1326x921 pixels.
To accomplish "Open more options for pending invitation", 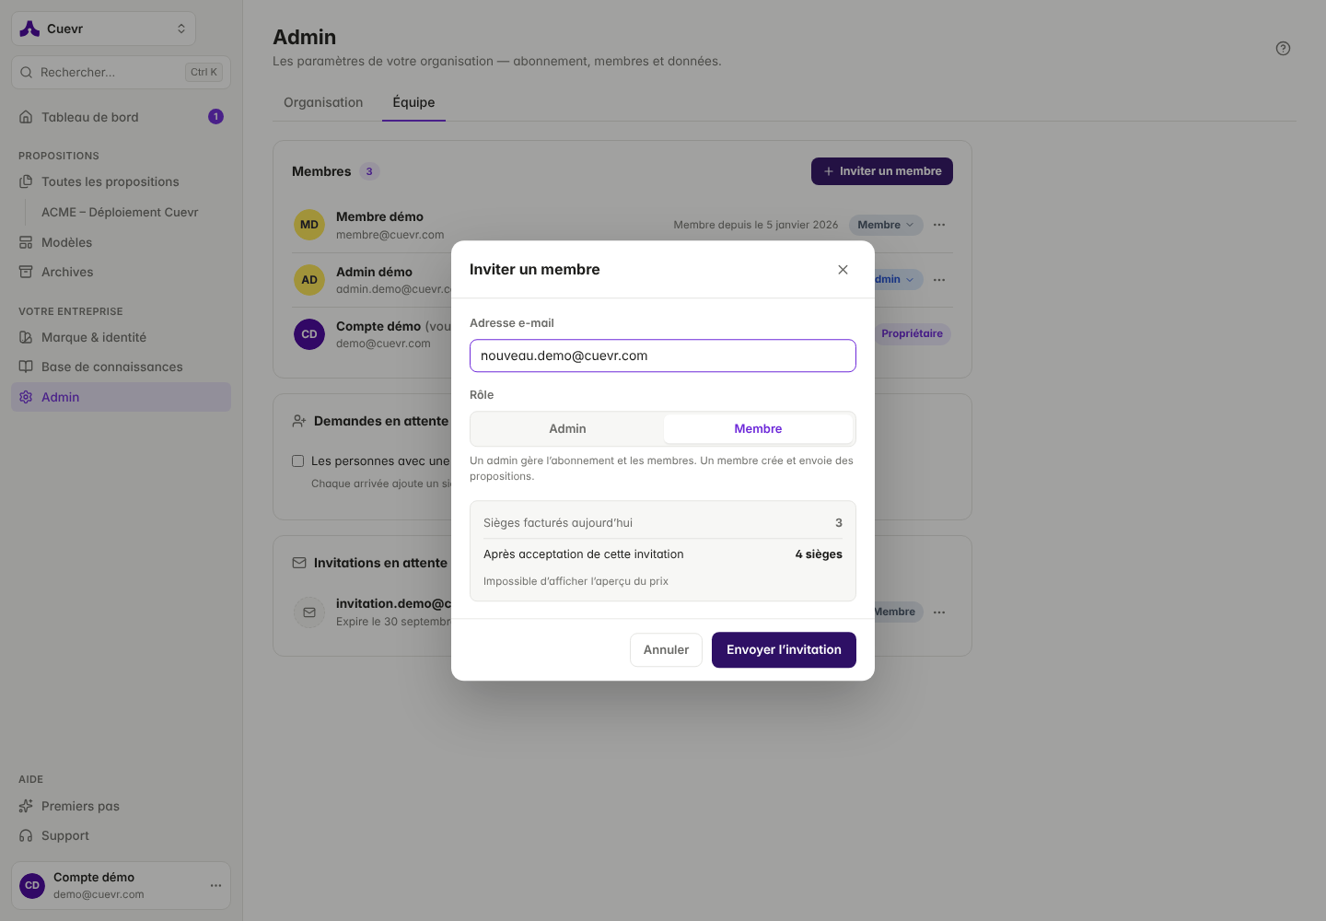I will pyautogui.click(x=939, y=612).
